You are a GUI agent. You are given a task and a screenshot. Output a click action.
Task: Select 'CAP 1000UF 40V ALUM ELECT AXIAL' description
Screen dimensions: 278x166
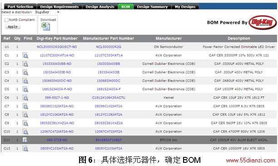pyautogui.click(x=239, y=140)
